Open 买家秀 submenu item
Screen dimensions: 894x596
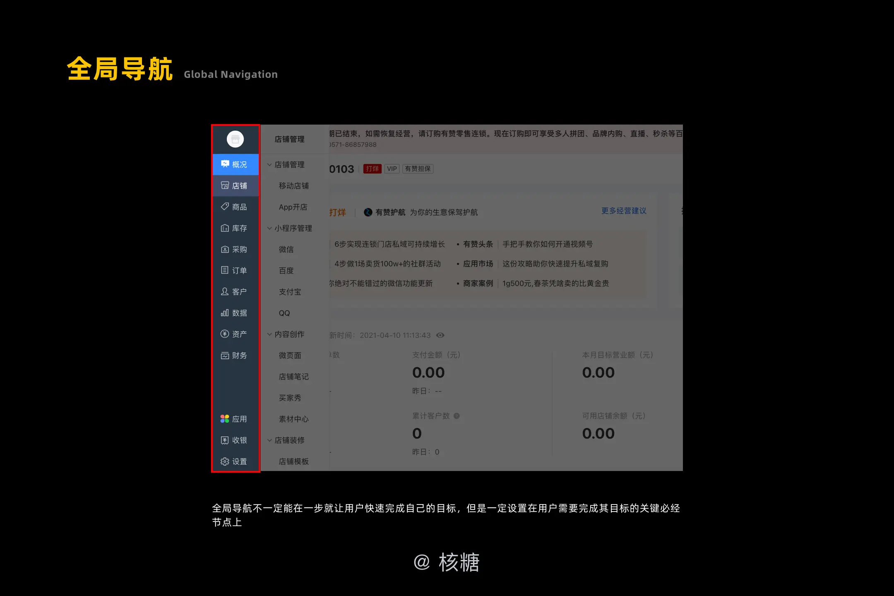[x=290, y=398]
